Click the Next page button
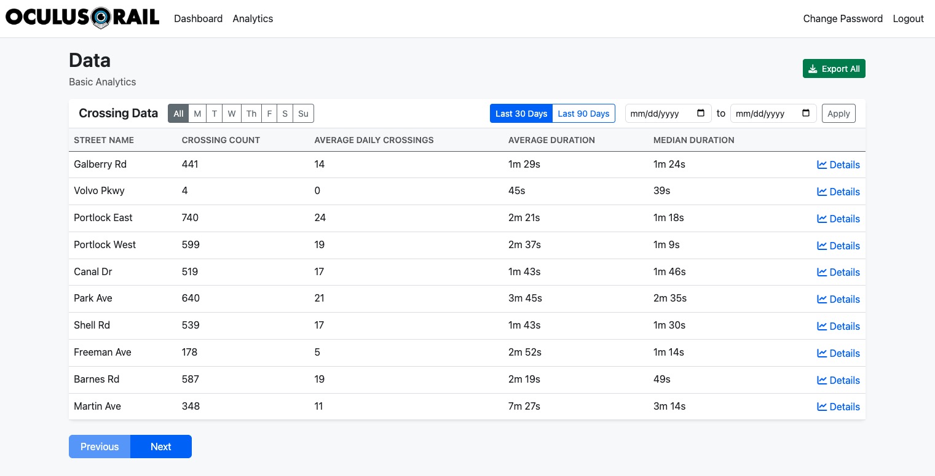This screenshot has width=935, height=476. click(160, 447)
